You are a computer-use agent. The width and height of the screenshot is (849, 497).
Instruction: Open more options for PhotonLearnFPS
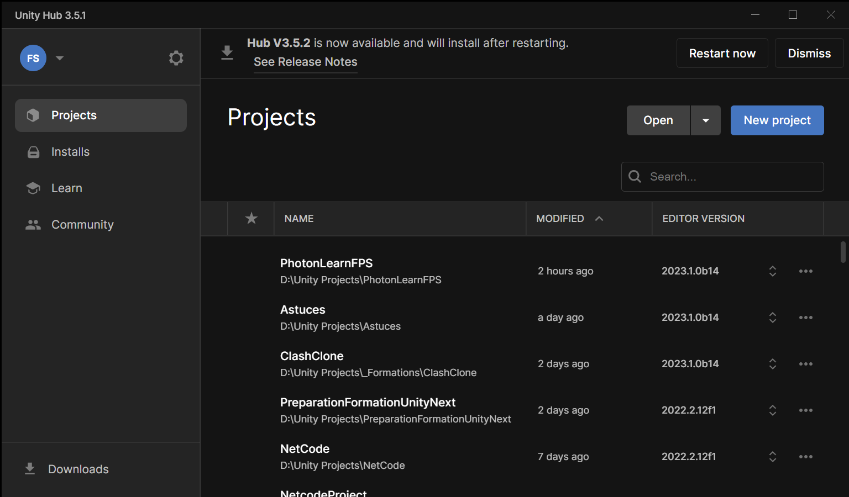(x=806, y=271)
